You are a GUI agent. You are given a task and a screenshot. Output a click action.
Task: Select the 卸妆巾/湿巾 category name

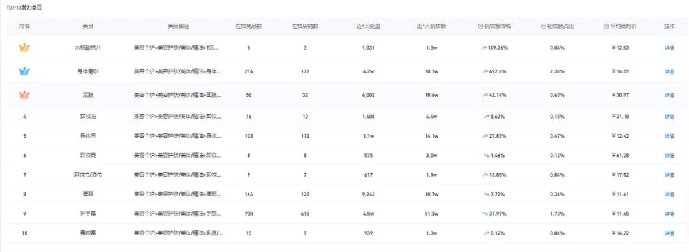point(87,175)
